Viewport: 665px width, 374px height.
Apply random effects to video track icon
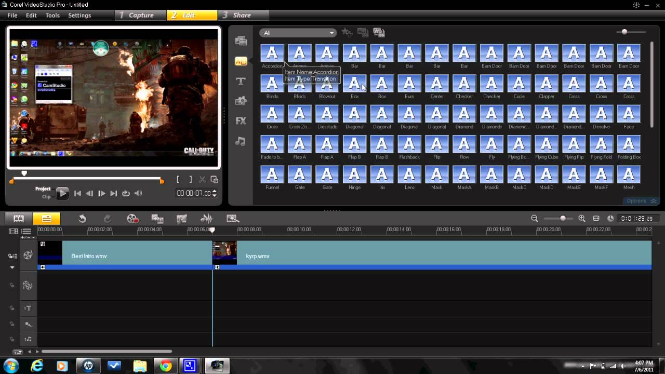click(x=379, y=33)
